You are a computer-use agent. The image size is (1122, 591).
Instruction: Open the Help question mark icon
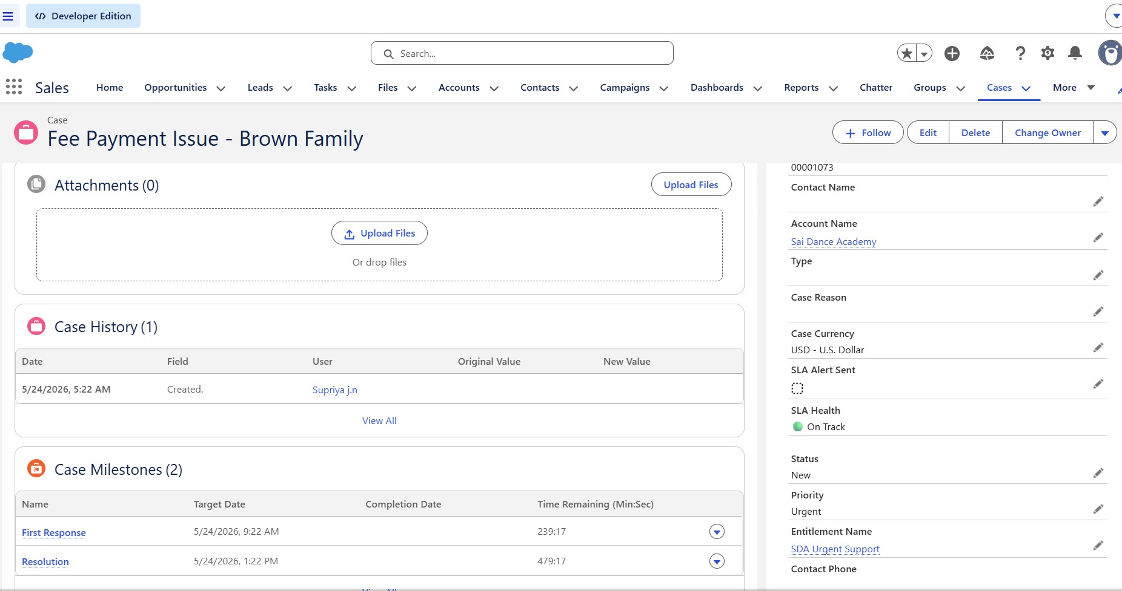pos(1020,53)
